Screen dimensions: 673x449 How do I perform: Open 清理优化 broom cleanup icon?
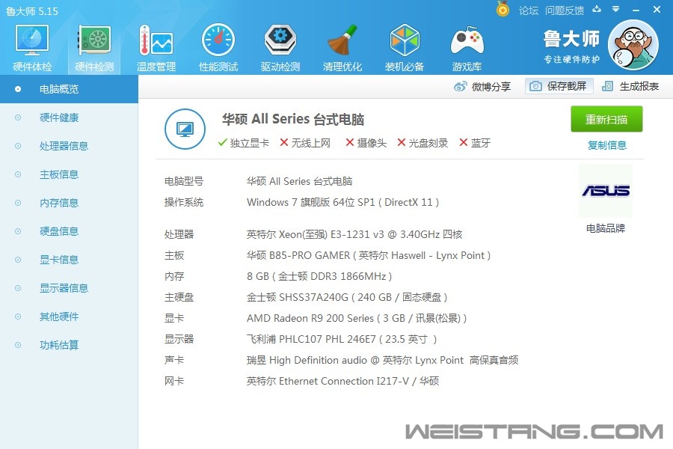342,47
